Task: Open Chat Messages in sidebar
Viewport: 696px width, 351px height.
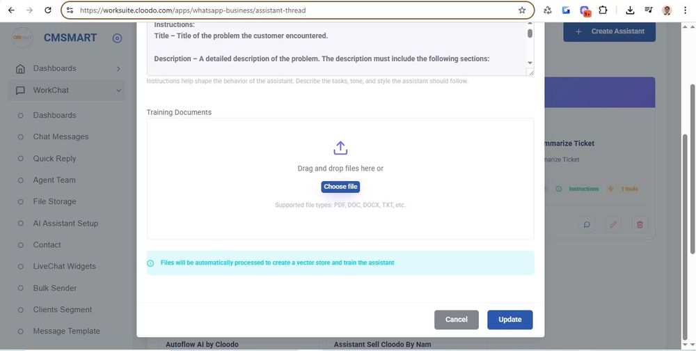Action: coord(61,136)
